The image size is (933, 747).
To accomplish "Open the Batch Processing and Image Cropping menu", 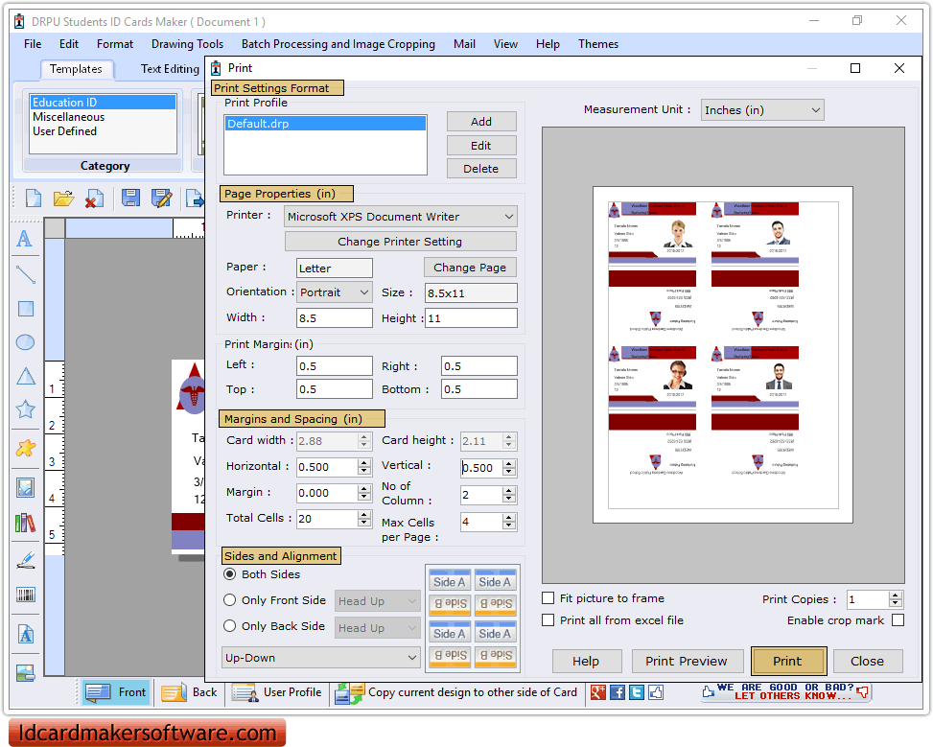I will (338, 44).
